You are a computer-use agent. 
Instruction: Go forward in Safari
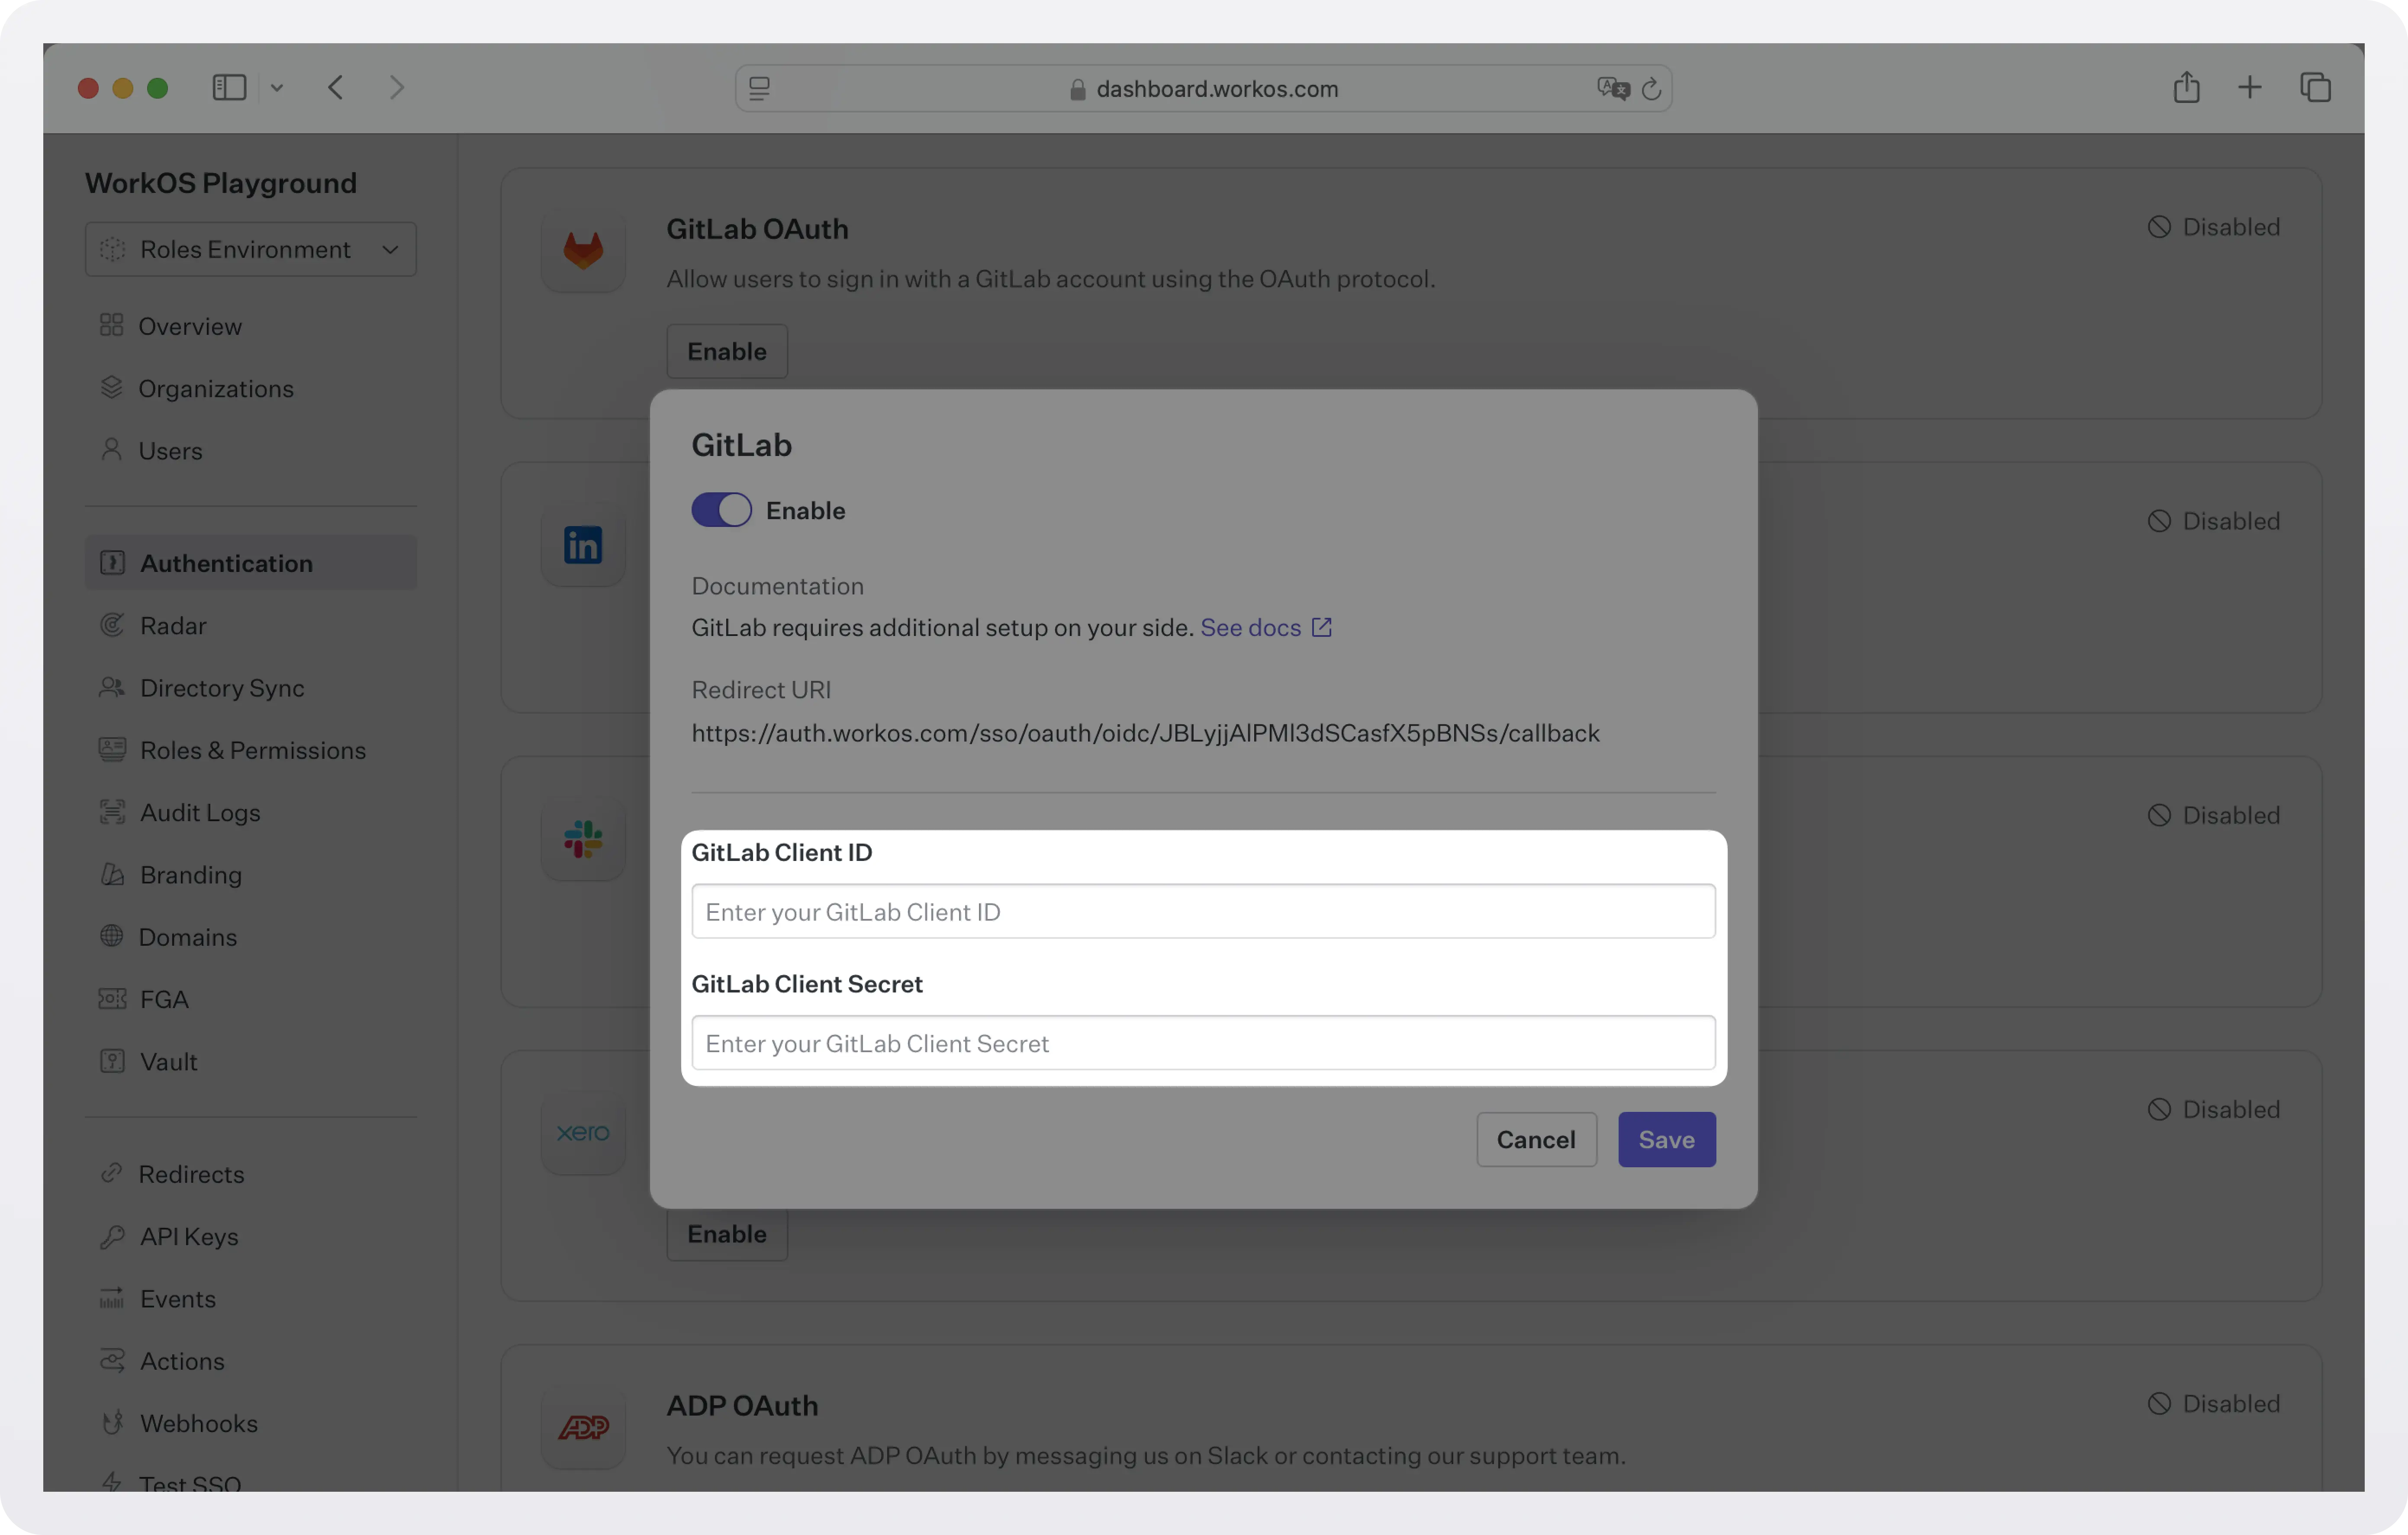tap(397, 87)
